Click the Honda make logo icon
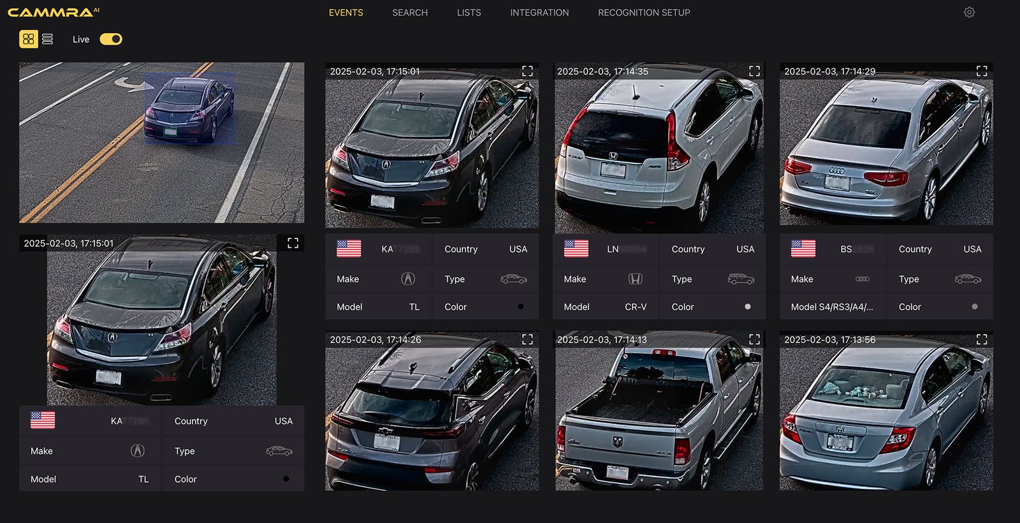The image size is (1020, 523). [635, 279]
